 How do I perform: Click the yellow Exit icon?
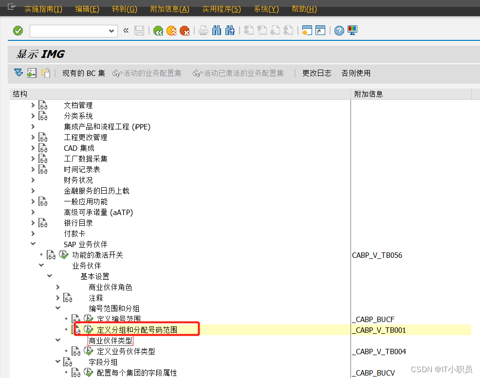[x=171, y=31]
